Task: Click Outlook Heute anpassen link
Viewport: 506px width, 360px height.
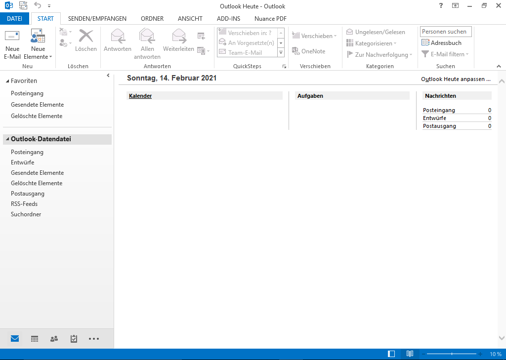Action: click(456, 79)
